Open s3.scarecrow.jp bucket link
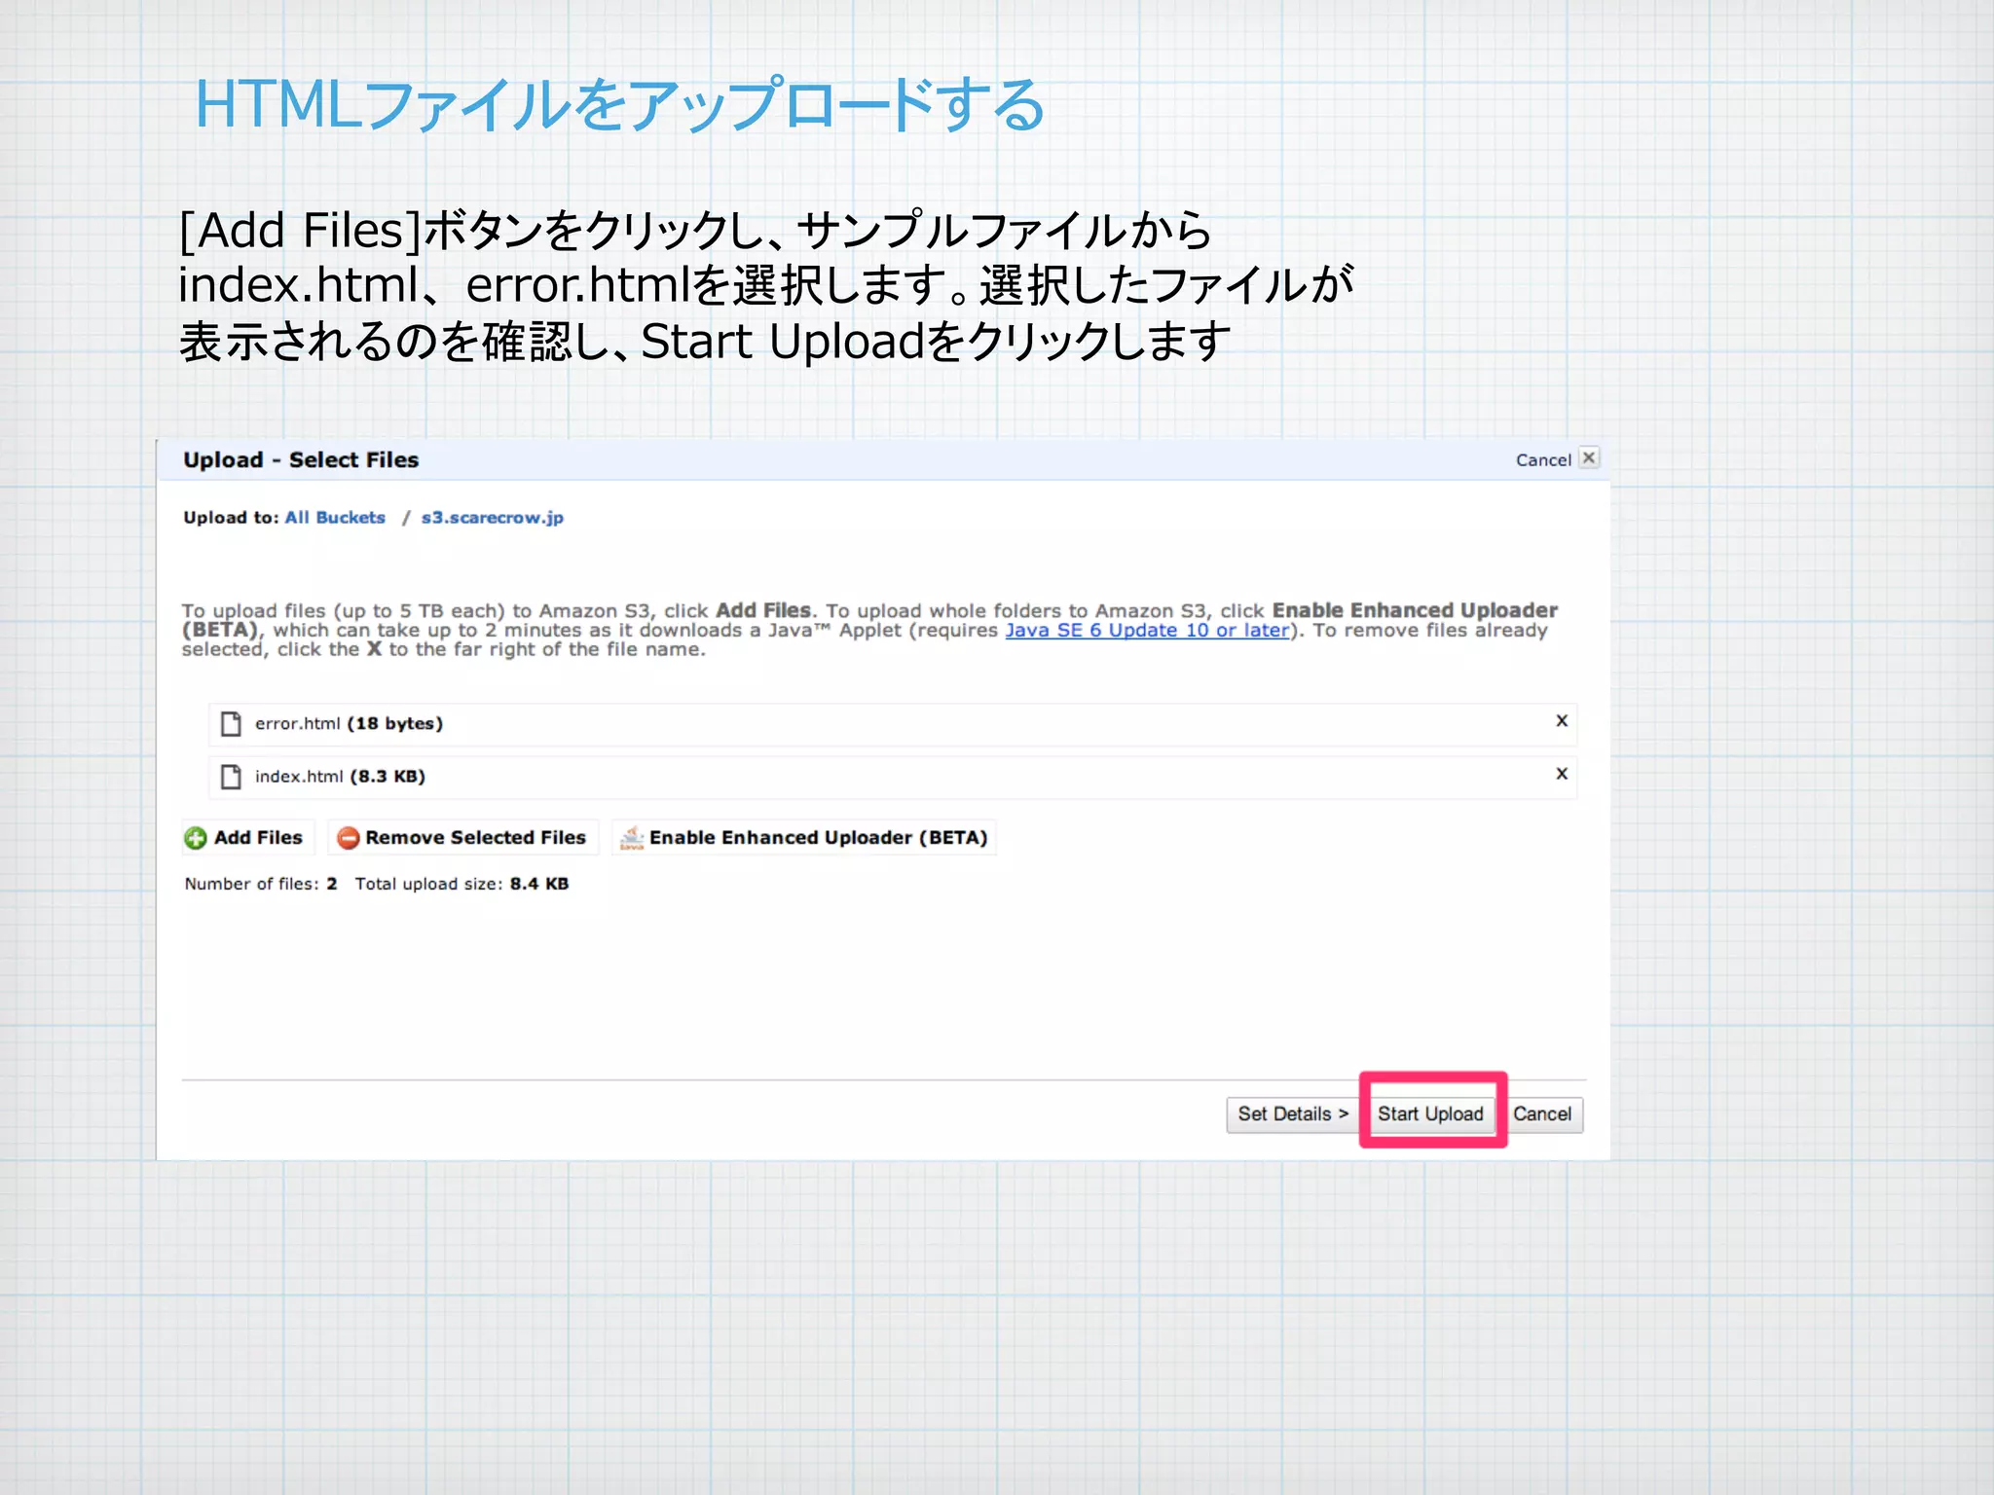The image size is (1994, 1495). (493, 518)
